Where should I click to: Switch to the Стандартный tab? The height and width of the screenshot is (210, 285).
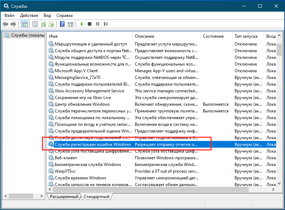pyautogui.click(x=96, y=197)
